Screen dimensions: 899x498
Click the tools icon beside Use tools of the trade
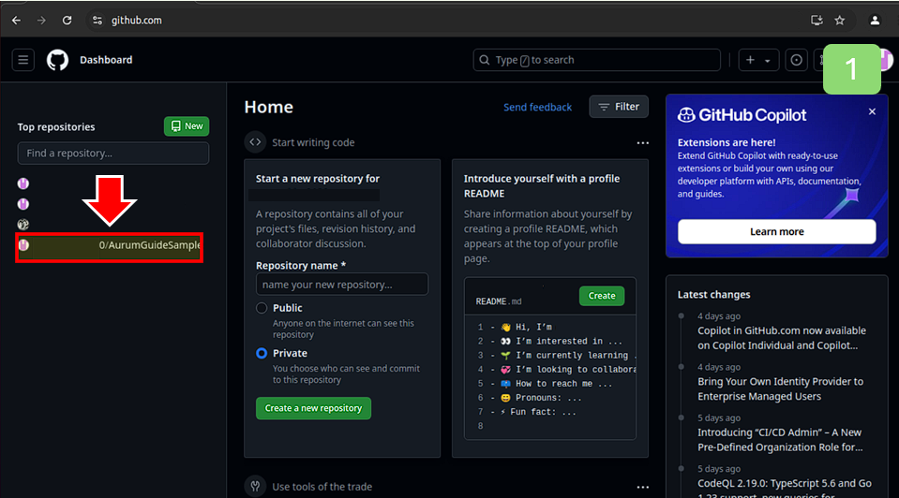pyautogui.click(x=255, y=487)
